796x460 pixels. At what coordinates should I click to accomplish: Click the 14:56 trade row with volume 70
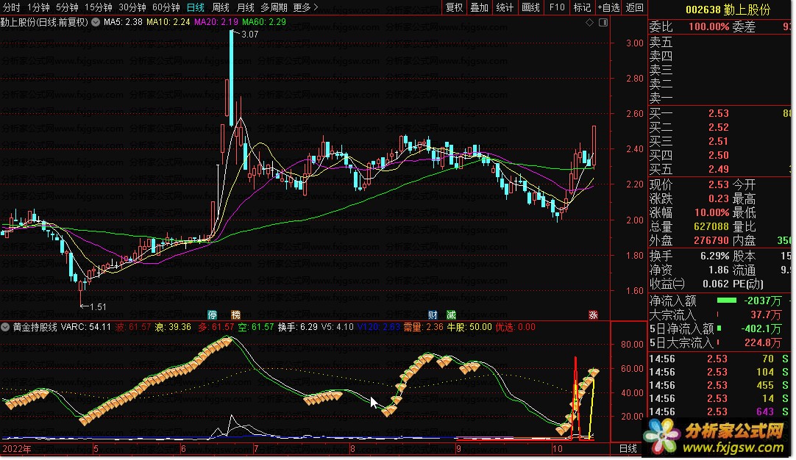[x=719, y=359]
